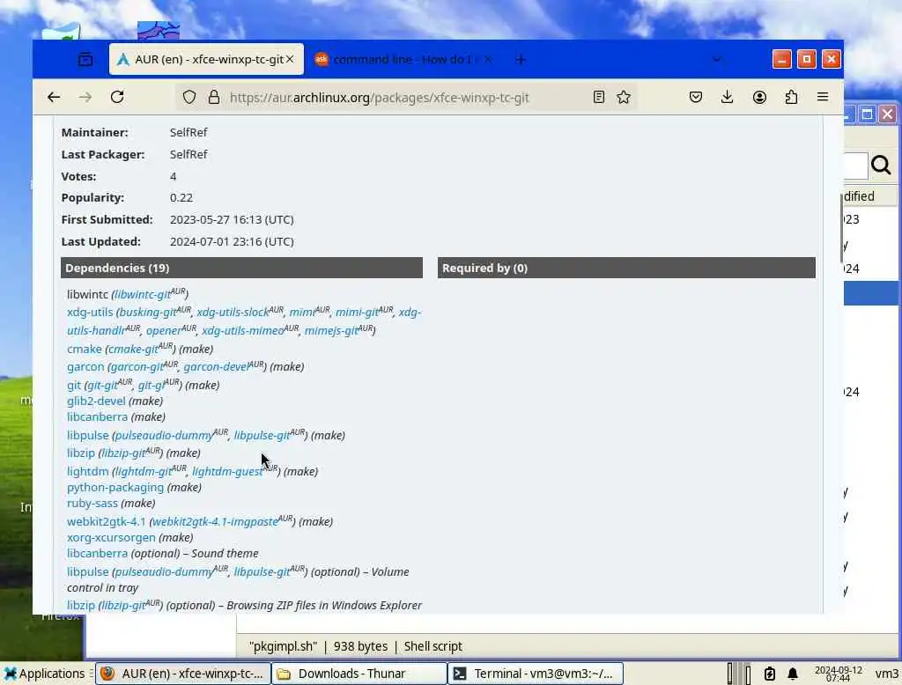
Task: Click the notification bell in system tray
Action: (x=793, y=674)
